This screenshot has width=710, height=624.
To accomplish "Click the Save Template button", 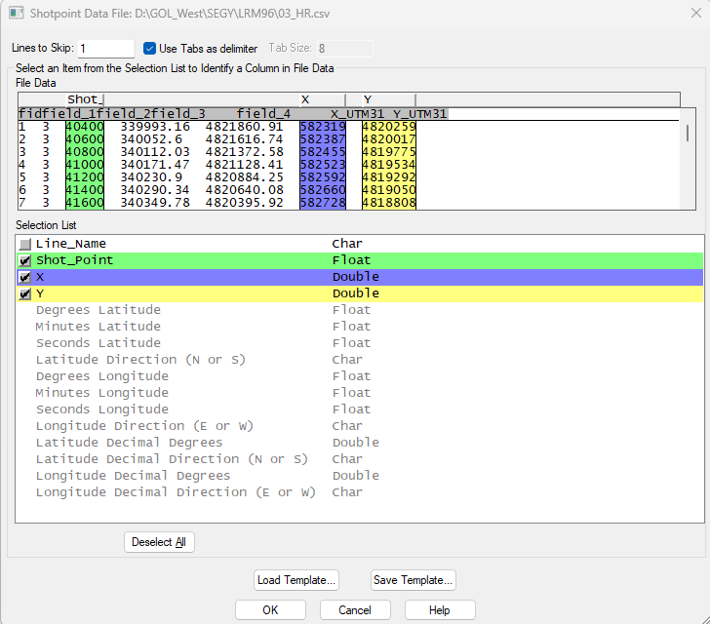I will 413,580.
